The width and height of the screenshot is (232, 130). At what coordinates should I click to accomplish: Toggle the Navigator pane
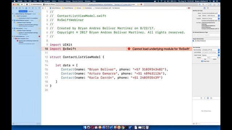click(x=211, y=4)
